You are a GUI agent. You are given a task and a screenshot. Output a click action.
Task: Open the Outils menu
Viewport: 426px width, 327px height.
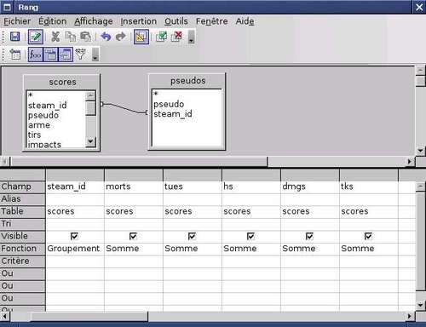(x=176, y=21)
